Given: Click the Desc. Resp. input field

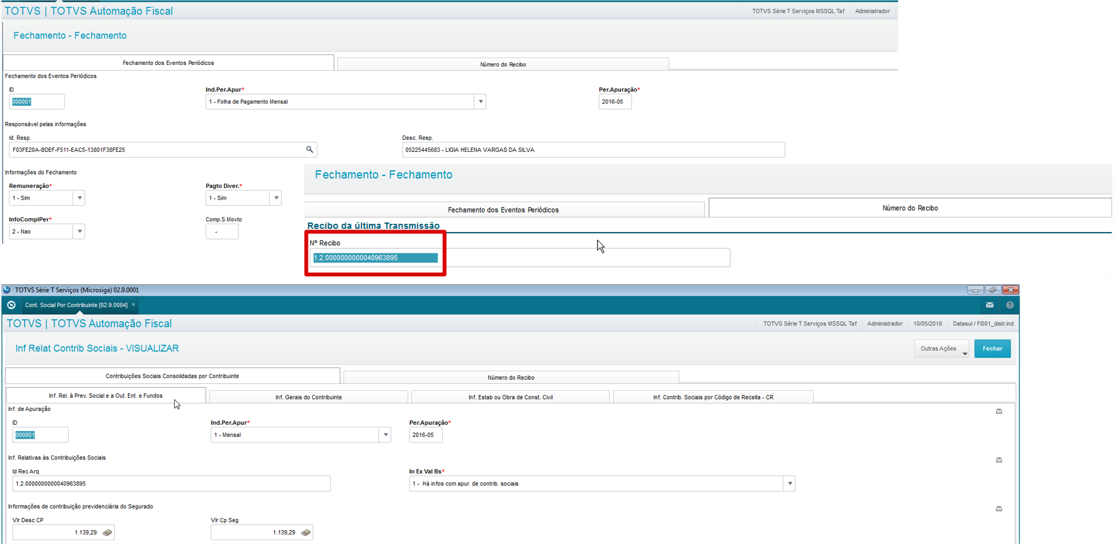Looking at the screenshot, I should click(x=594, y=150).
